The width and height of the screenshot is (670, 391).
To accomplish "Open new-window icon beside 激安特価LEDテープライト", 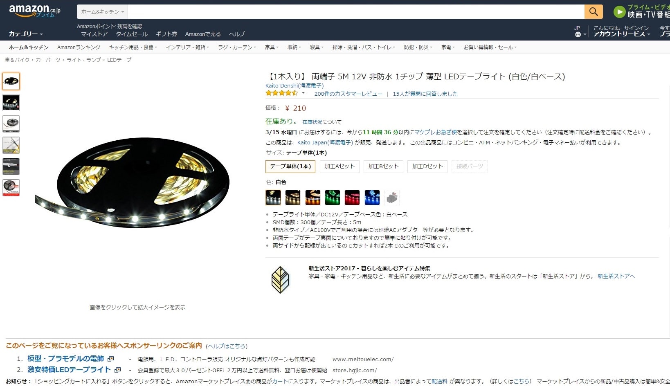I will tap(118, 370).
